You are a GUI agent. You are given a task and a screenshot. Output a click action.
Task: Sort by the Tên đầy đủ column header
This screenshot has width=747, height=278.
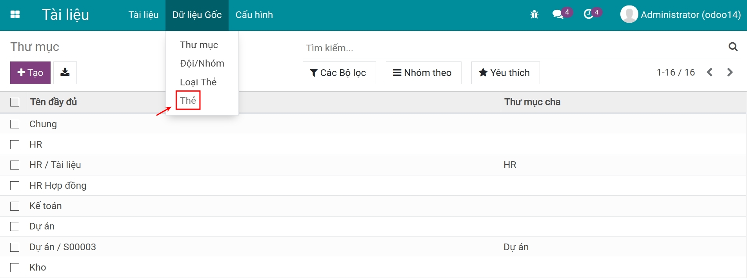(53, 102)
